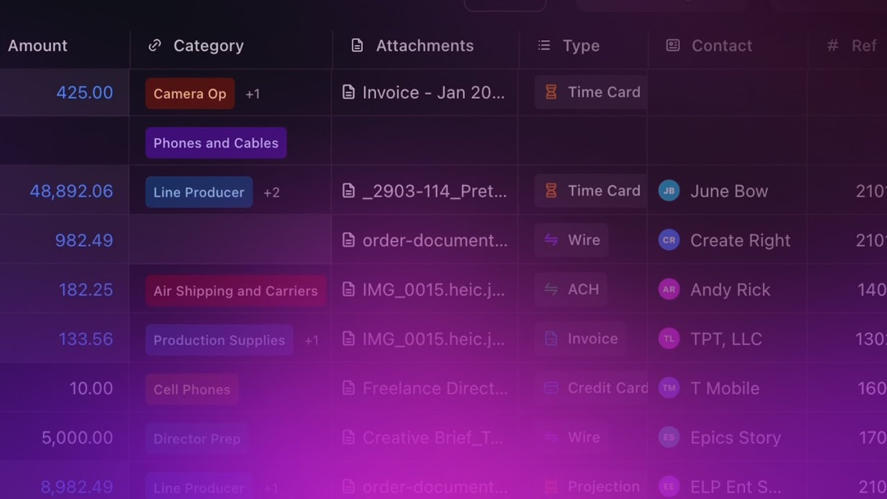Select the Phones and Cables category tag
The height and width of the screenshot is (499, 887).
tap(216, 143)
